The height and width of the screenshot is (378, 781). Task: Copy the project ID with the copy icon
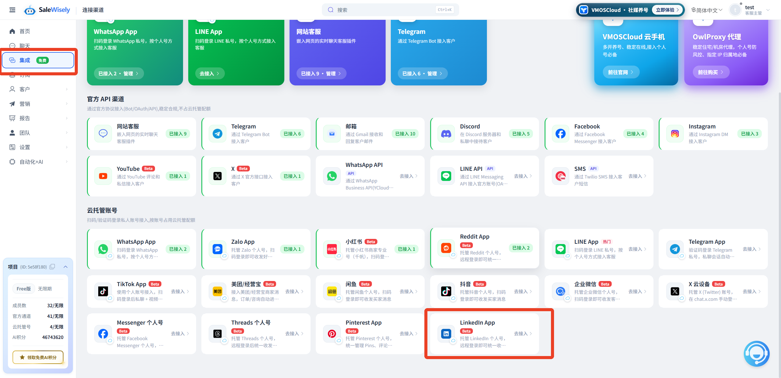coord(52,267)
